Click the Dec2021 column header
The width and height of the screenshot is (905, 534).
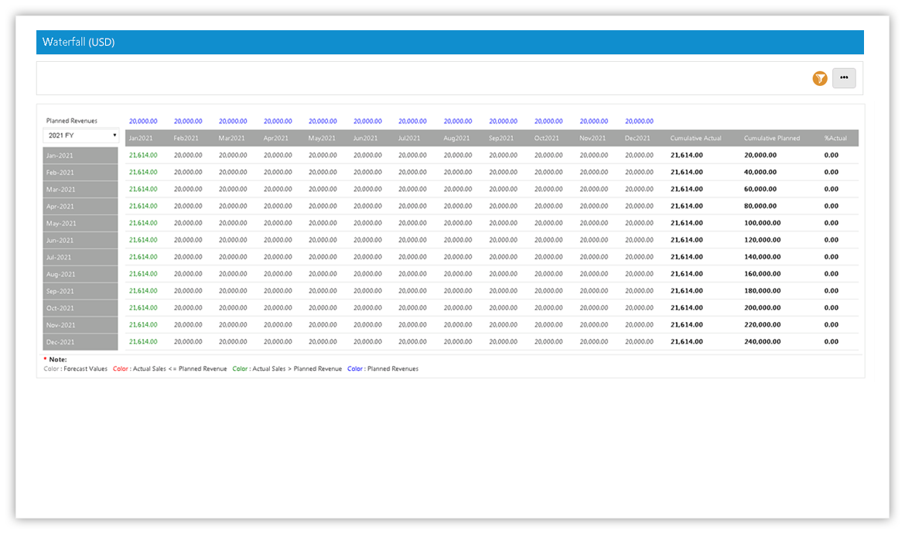[x=639, y=139]
